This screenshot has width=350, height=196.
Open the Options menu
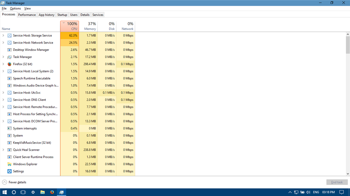[15, 9]
